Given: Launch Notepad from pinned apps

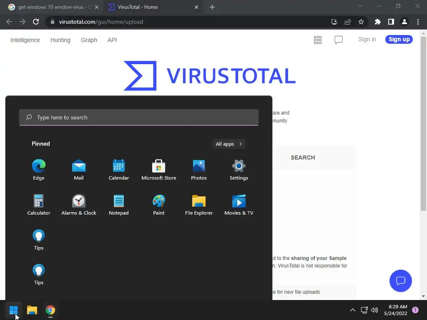Looking at the screenshot, I should pyautogui.click(x=119, y=205).
